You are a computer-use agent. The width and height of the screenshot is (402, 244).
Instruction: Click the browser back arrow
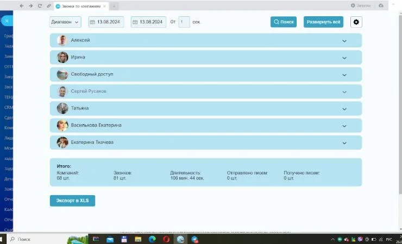click(22, 5)
